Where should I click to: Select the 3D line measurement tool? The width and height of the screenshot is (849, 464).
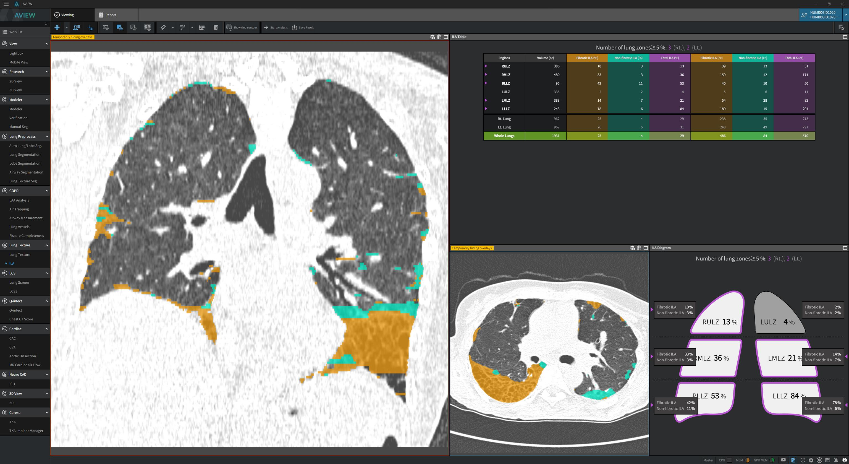(x=182, y=27)
